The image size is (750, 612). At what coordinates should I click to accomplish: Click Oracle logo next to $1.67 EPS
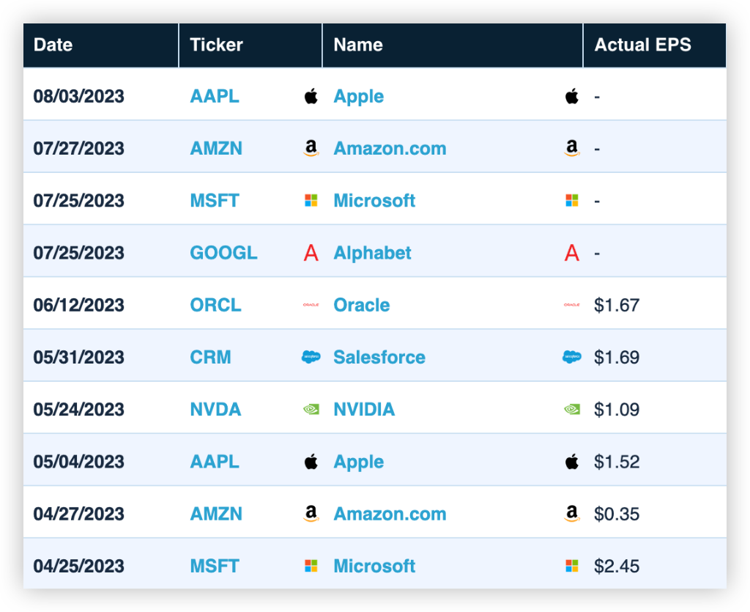coord(572,305)
